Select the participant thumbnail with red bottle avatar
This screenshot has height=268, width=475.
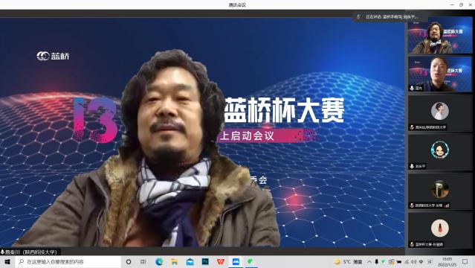coord(440,230)
